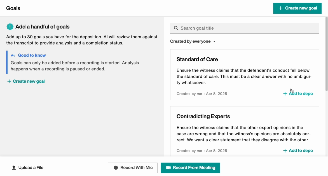Image resolution: width=328 pixels, height=176 pixels.
Task: Start Record From Meeting
Action: (190, 168)
